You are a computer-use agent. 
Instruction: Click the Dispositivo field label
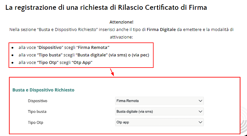coord(38,101)
